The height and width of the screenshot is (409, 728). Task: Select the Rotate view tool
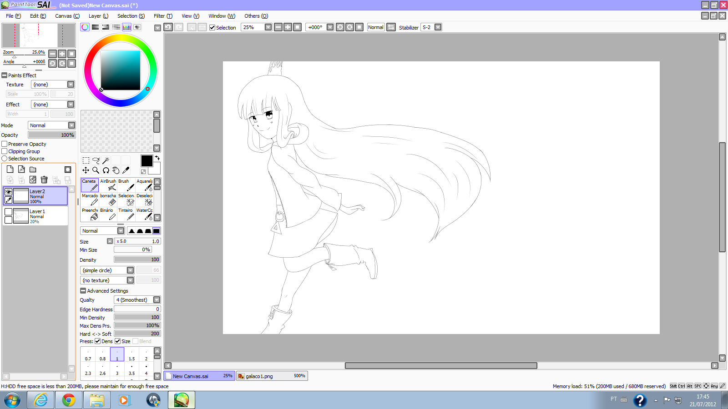106,170
